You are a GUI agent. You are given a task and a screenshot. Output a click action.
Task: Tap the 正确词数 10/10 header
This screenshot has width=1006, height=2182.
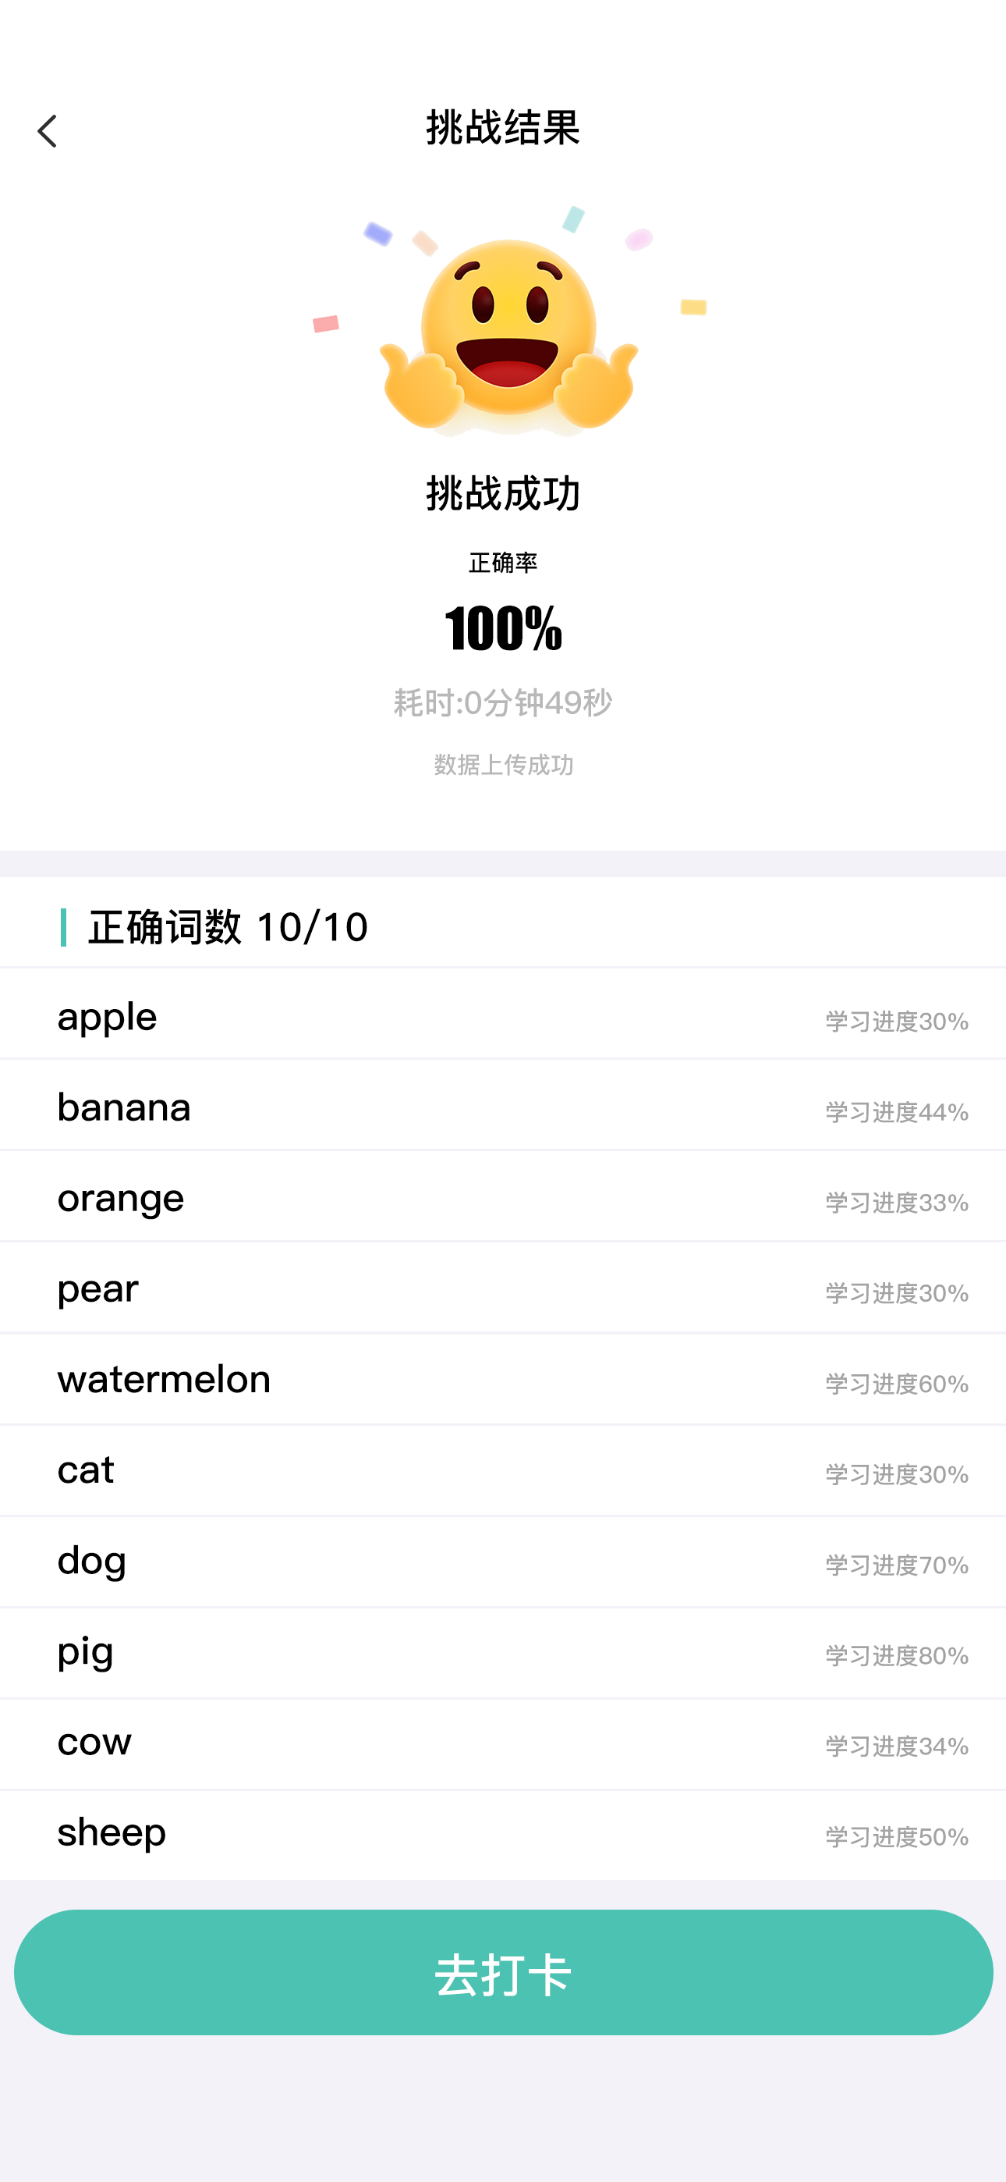[228, 926]
